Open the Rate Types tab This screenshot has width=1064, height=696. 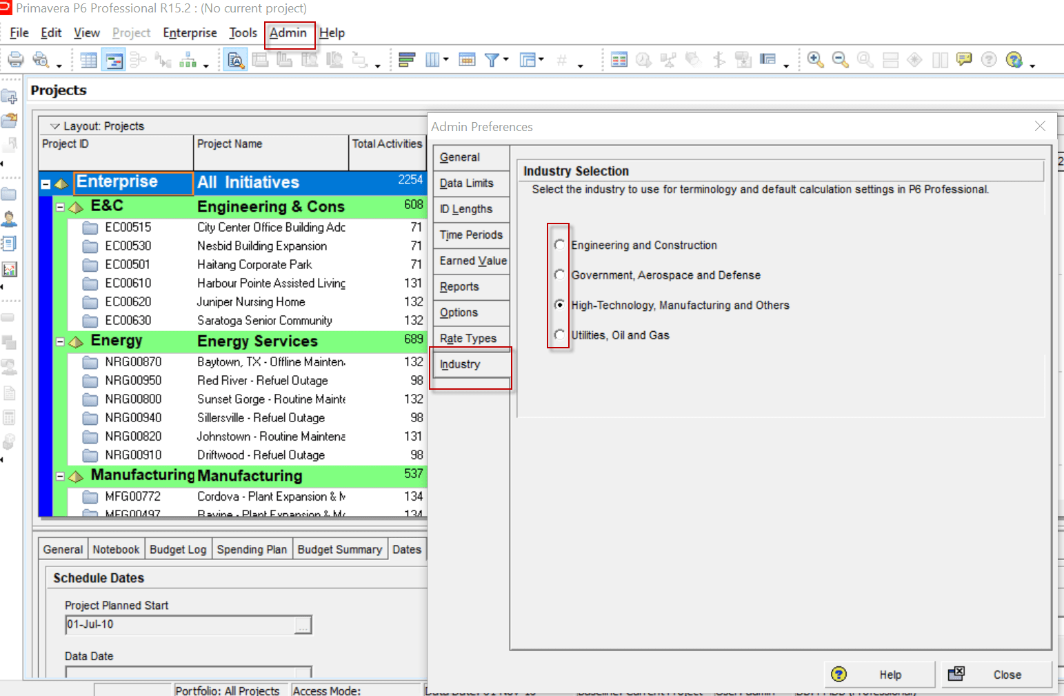(472, 339)
